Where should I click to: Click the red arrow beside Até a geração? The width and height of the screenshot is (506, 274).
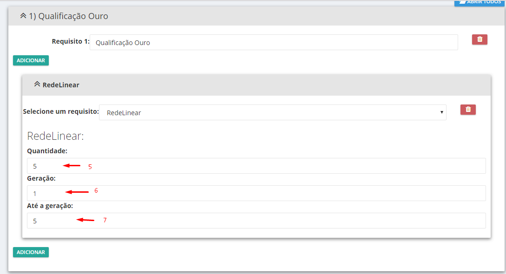pos(85,220)
